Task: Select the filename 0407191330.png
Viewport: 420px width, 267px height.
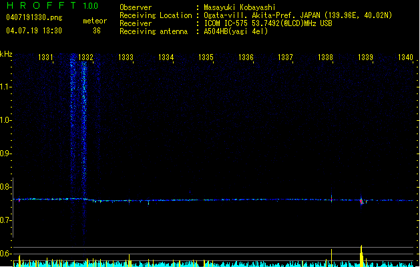Action: pos(34,18)
